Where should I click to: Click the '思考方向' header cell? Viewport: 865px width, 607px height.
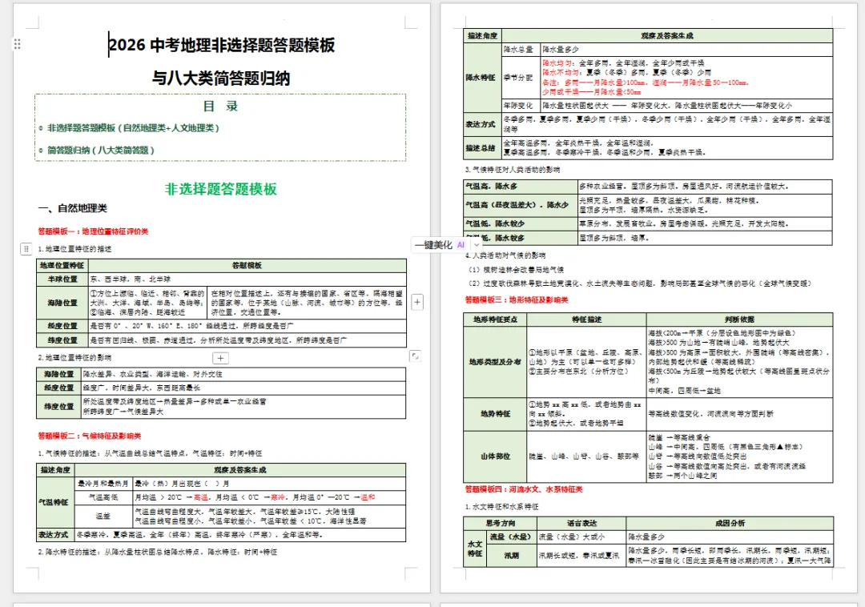pos(501,523)
